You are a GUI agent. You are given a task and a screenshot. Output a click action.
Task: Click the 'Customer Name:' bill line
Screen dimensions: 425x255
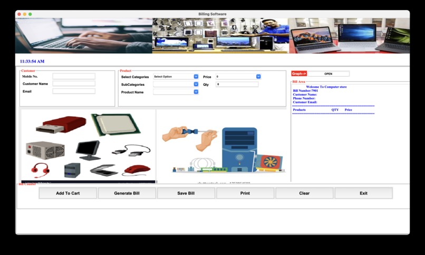tap(305, 95)
